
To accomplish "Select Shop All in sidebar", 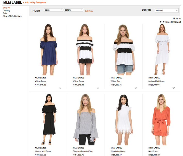I will click(x=6, y=8).
